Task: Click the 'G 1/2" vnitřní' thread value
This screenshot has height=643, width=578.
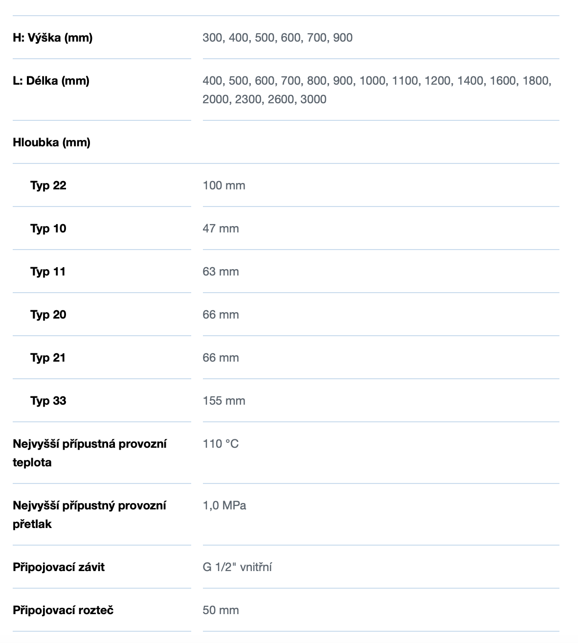Action: tap(237, 567)
